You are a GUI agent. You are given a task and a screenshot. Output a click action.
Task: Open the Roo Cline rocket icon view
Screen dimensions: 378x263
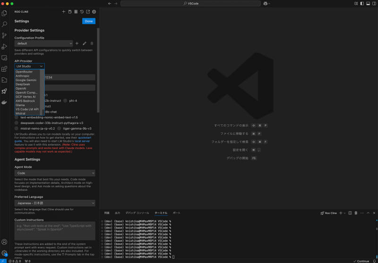coord(4,91)
